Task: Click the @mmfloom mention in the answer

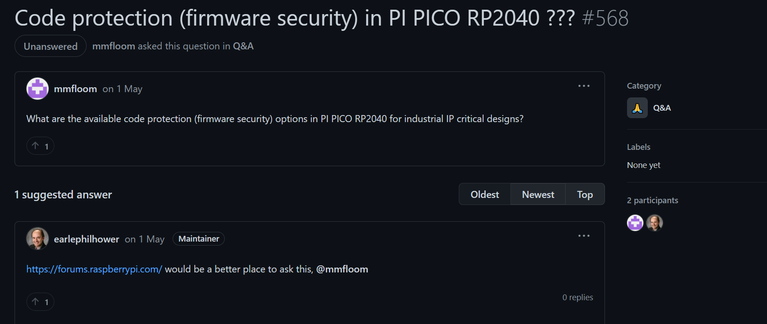Action: 342,269
